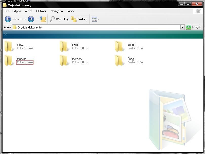Select the Fotki folder icon
This screenshot has width=205, height=154.
coord(65,46)
